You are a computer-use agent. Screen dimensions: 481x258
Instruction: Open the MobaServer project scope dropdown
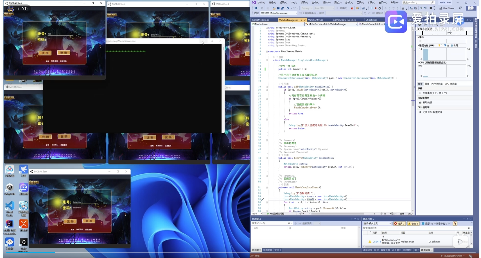pos(278,24)
